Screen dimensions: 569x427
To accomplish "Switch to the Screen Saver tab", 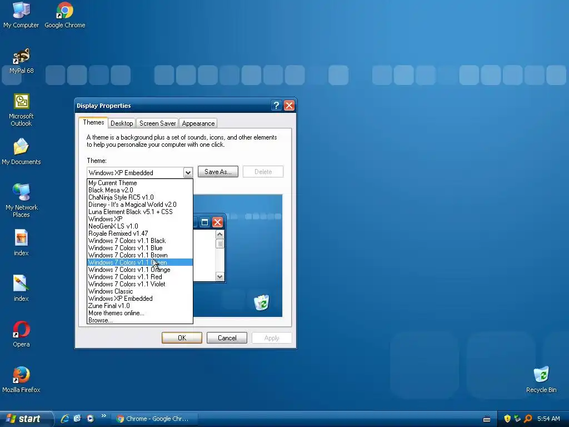I will pyautogui.click(x=157, y=123).
